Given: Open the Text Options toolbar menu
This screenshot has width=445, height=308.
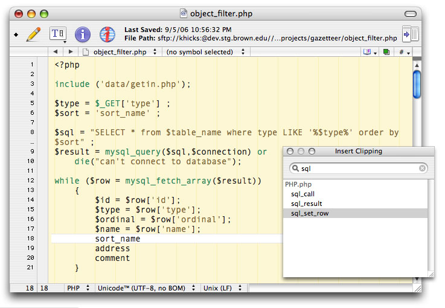Looking at the screenshot, I should point(58,34).
